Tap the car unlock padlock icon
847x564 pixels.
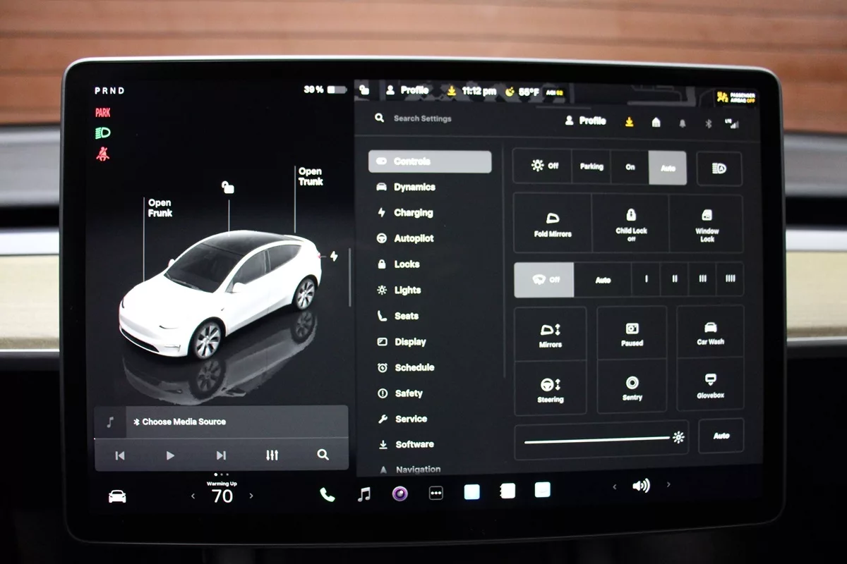point(228,188)
